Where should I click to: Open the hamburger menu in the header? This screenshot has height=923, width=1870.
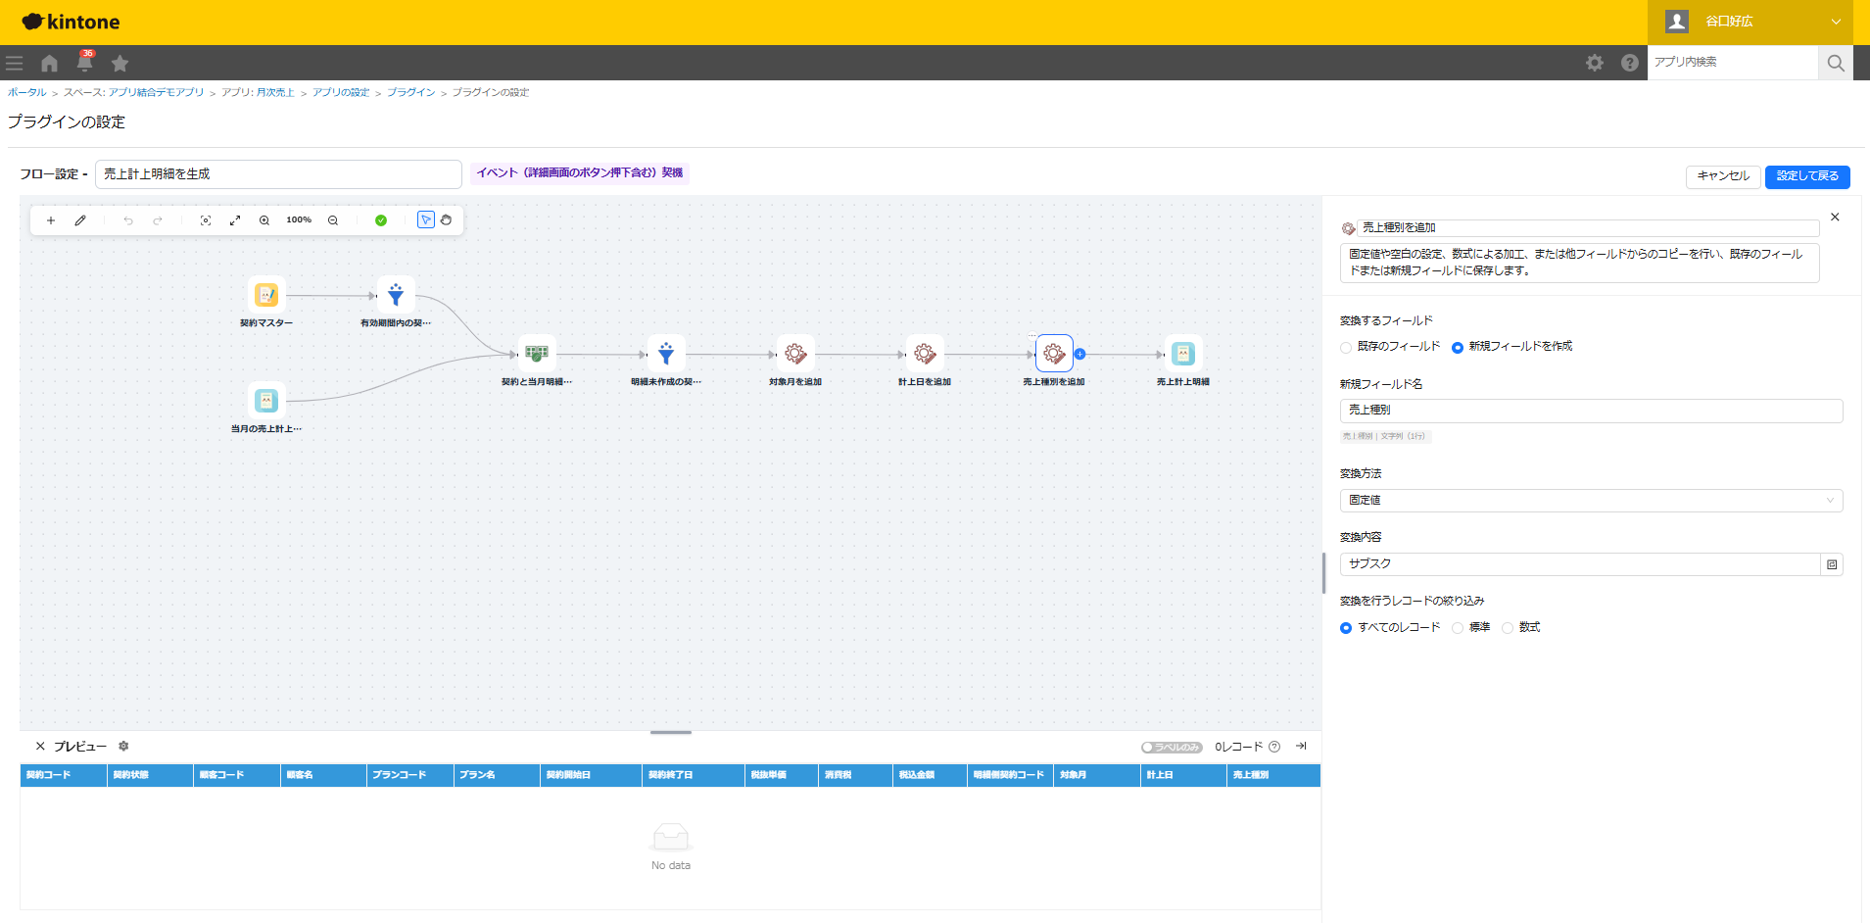pos(15,64)
